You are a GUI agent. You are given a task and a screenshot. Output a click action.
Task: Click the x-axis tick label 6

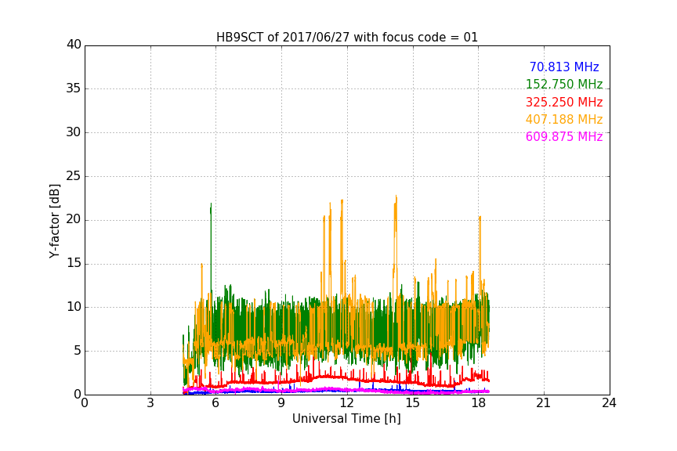pos(215,403)
